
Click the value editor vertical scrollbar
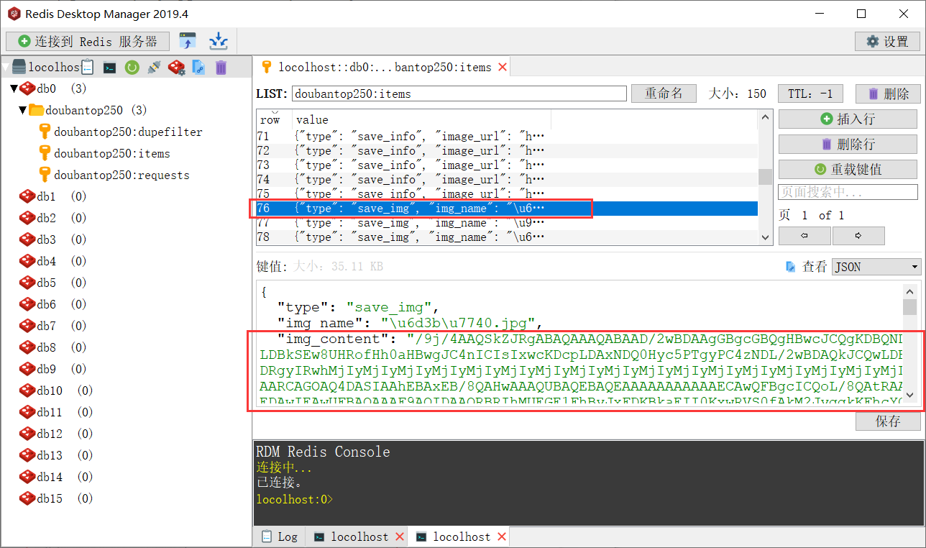pos(909,343)
